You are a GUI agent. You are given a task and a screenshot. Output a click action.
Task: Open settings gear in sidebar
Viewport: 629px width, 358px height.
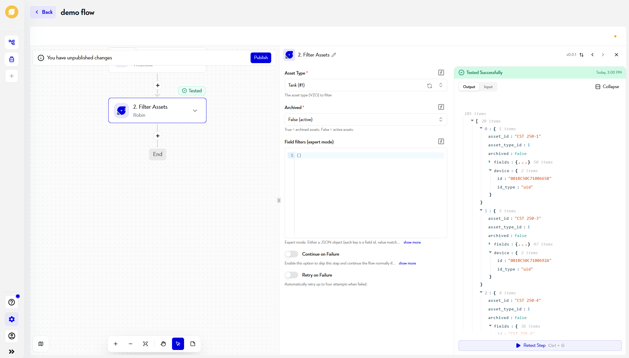tap(12, 319)
